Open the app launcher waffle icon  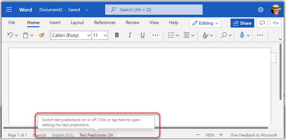[9, 10]
